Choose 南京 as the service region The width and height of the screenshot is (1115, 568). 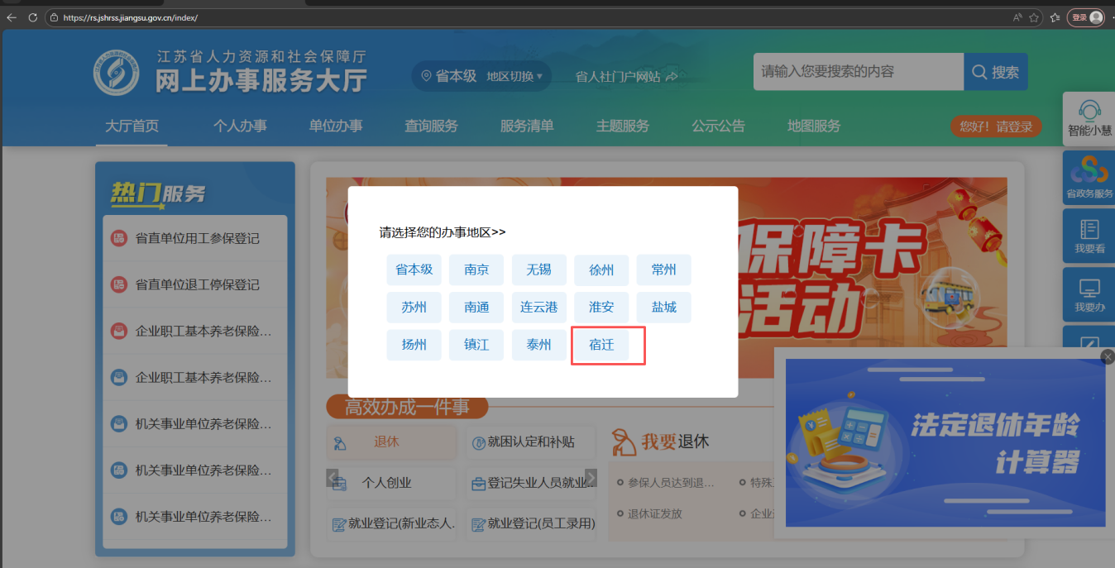click(x=476, y=270)
